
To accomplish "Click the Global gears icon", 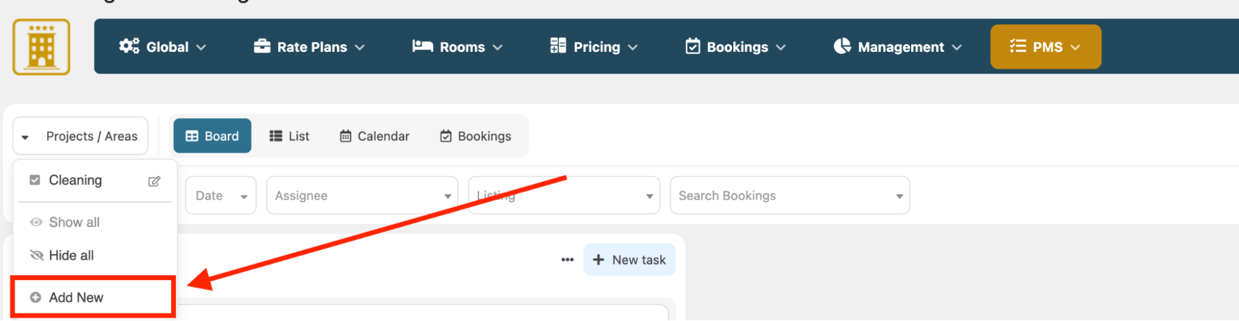I will [x=129, y=46].
